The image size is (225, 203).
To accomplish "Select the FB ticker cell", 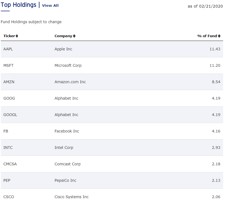I will pos(6,131).
